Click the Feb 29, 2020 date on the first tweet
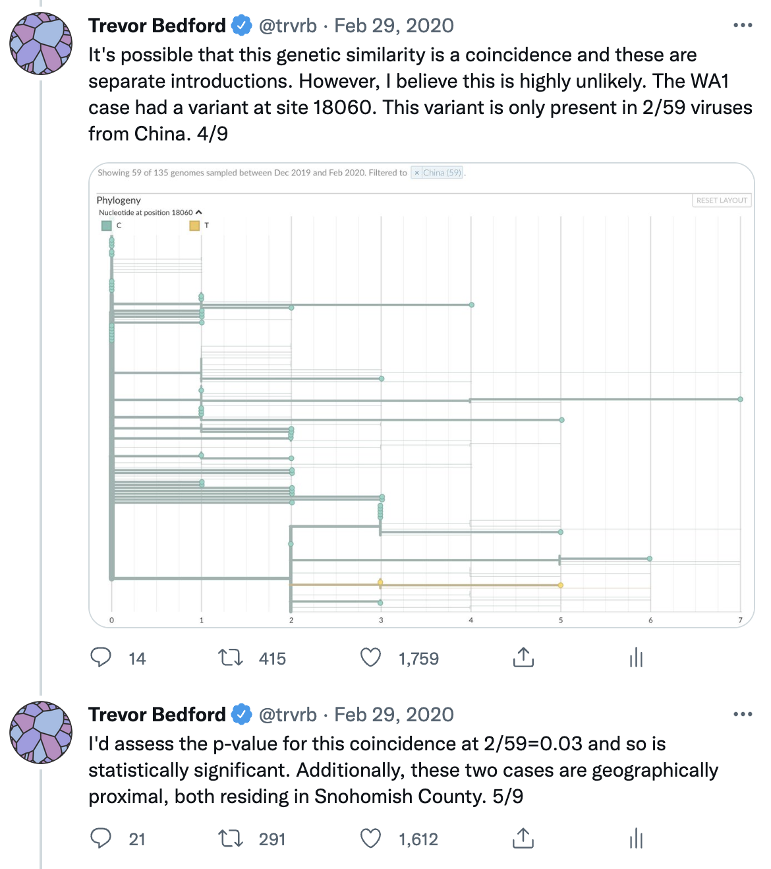Viewport: 771px width, 869px height. click(x=394, y=26)
